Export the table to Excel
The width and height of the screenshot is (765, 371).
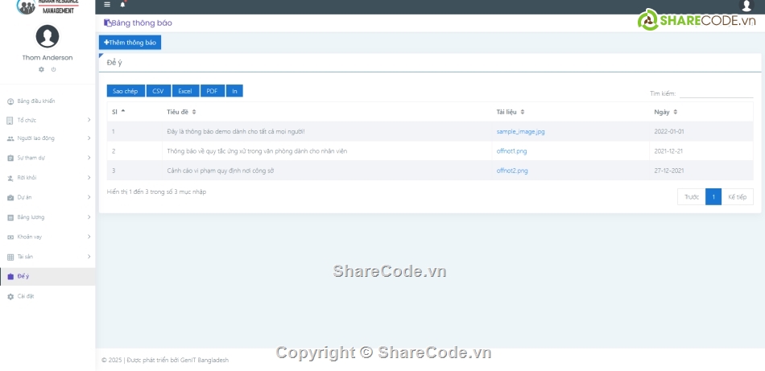[185, 91]
